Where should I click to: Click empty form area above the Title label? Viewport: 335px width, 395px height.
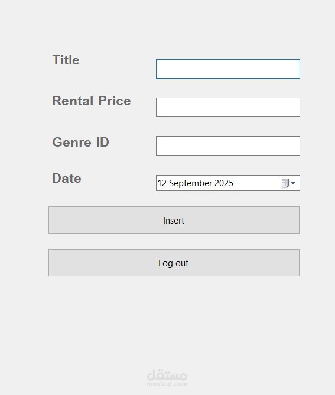tap(167, 27)
